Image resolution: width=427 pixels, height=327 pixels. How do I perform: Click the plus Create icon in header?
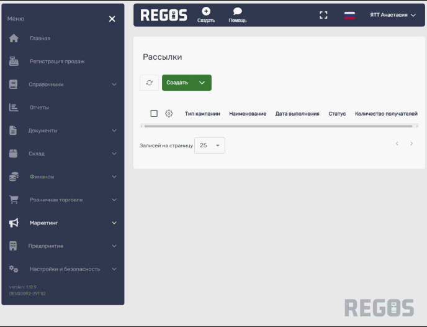(x=206, y=11)
